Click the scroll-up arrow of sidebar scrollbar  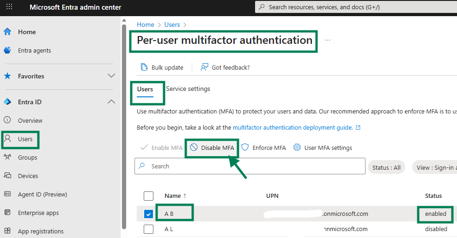click(124, 20)
